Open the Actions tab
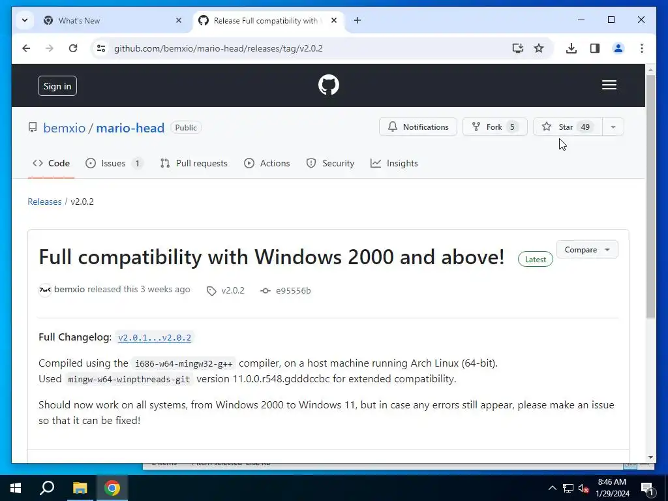This screenshot has height=501, width=668. pos(267,163)
